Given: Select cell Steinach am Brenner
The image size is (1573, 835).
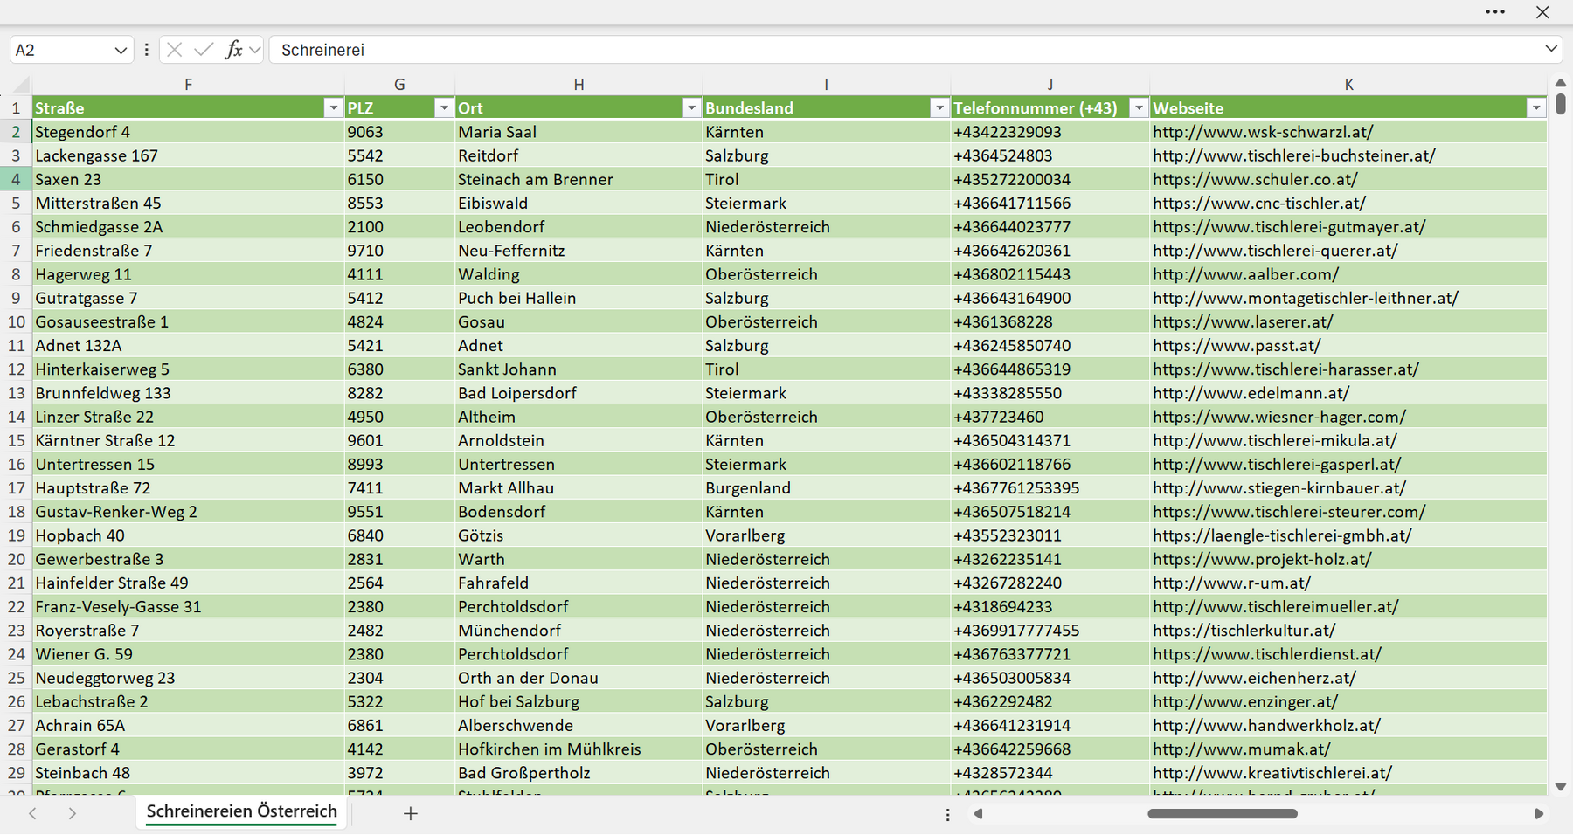Looking at the screenshot, I should tap(579, 179).
